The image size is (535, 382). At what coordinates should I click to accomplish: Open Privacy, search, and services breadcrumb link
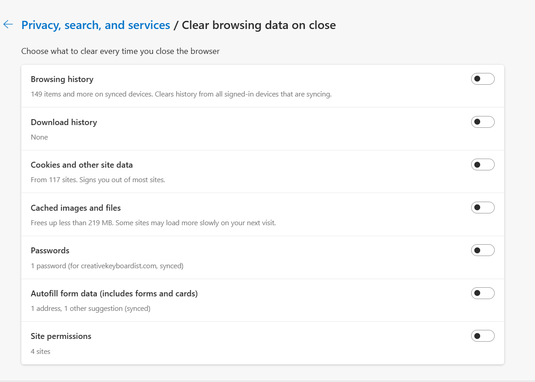click(96, 25)
